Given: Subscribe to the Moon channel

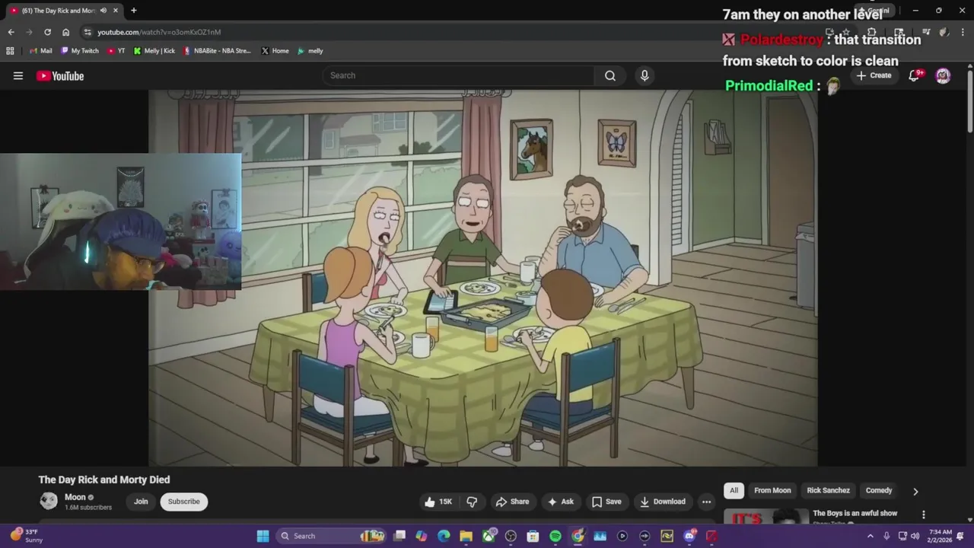Looking at the screenshot, I should (183, 502).
